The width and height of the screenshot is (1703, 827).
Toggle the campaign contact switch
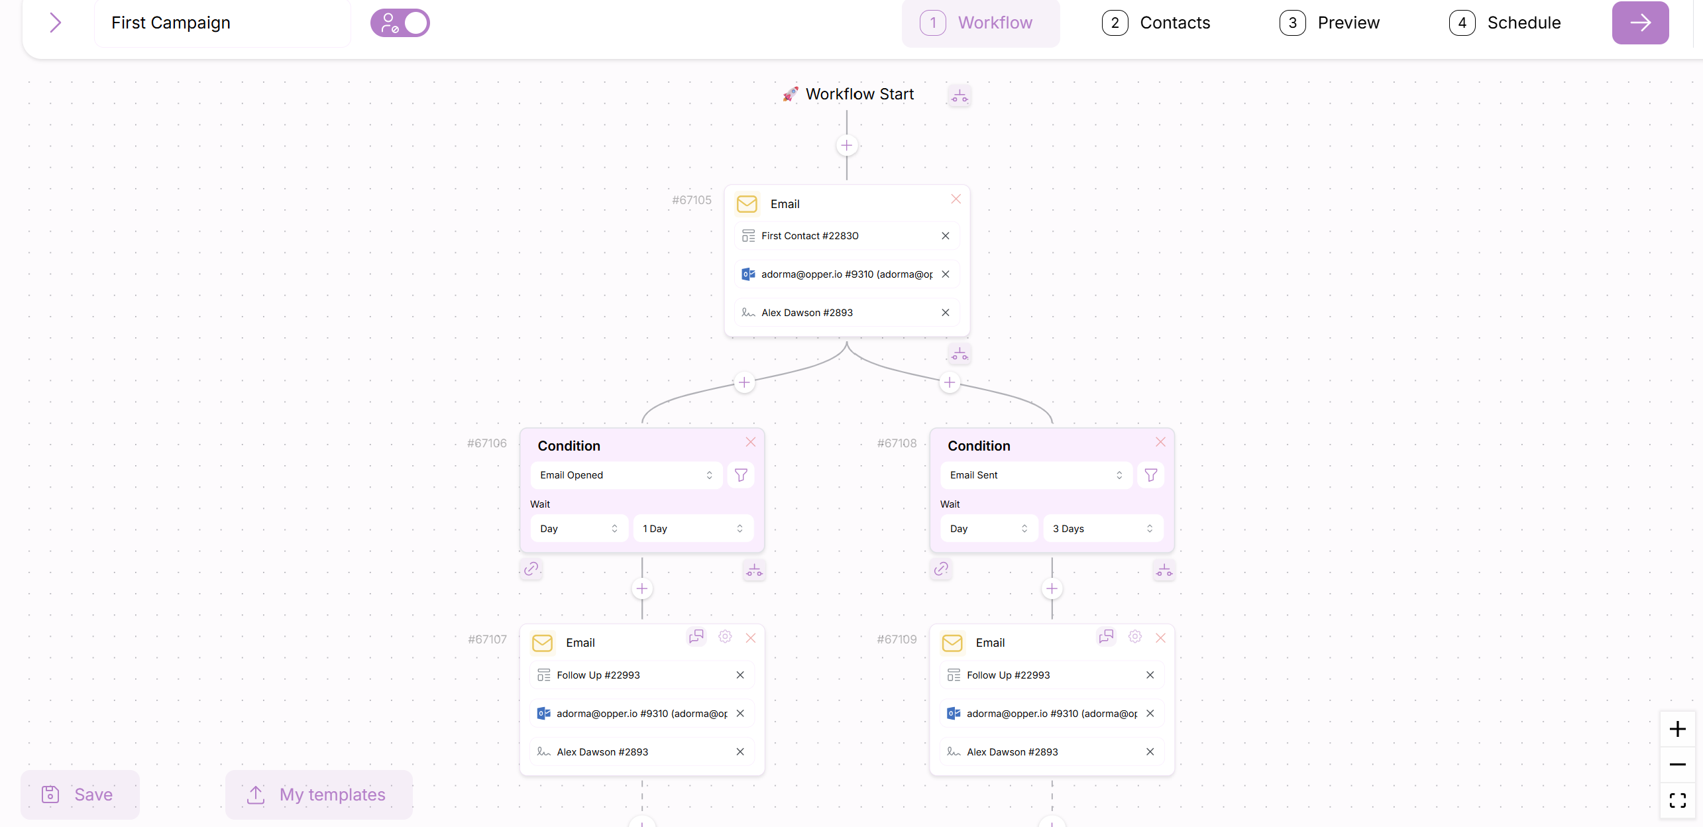400,23
